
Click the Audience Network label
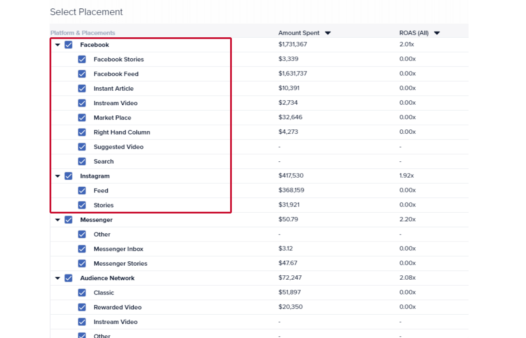click(107, 278)
